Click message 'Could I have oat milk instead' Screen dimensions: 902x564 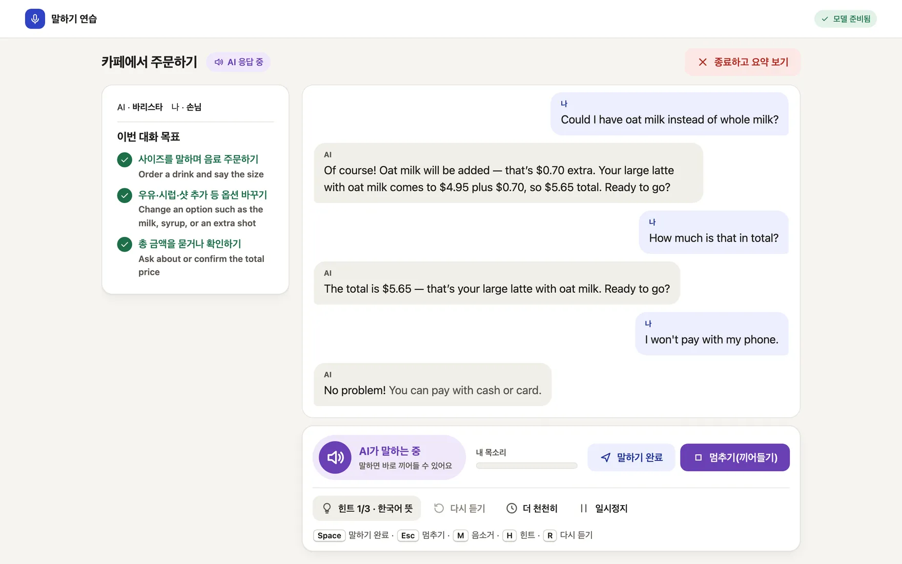click(669, 114)
